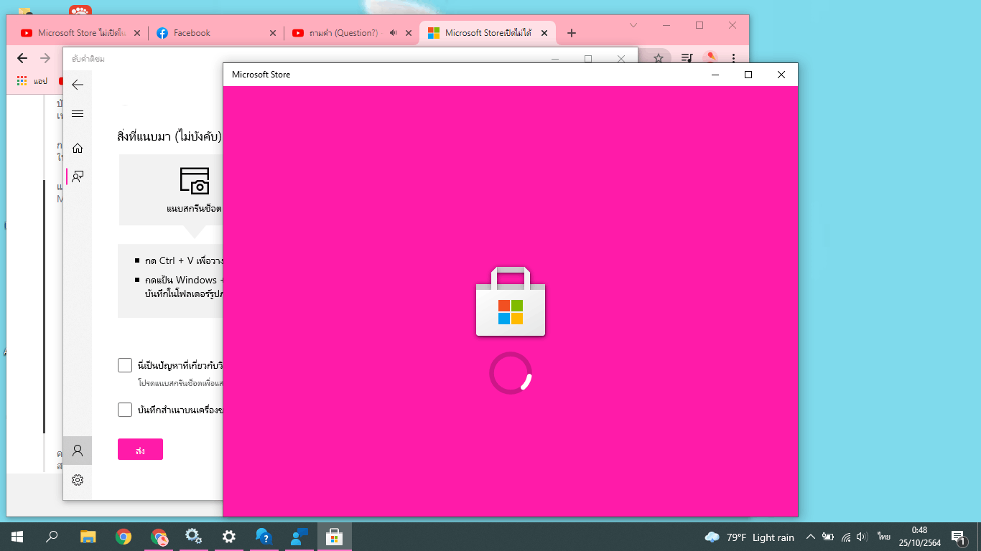Screen dimensions: 981x551
Task: Open Chrome tab search dropdown arrow
Action: coord(633,25)
